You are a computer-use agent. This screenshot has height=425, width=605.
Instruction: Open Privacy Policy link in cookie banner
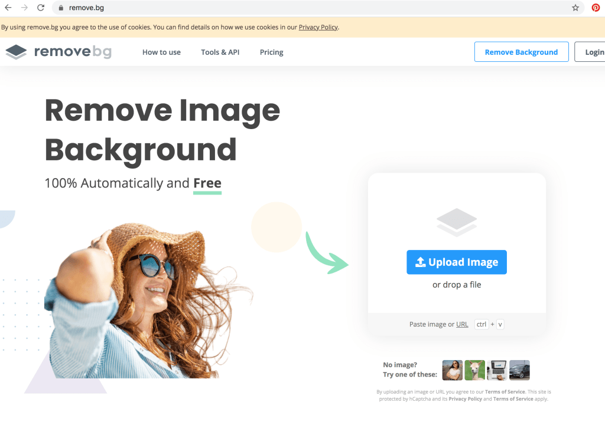(x=318, y=27)
